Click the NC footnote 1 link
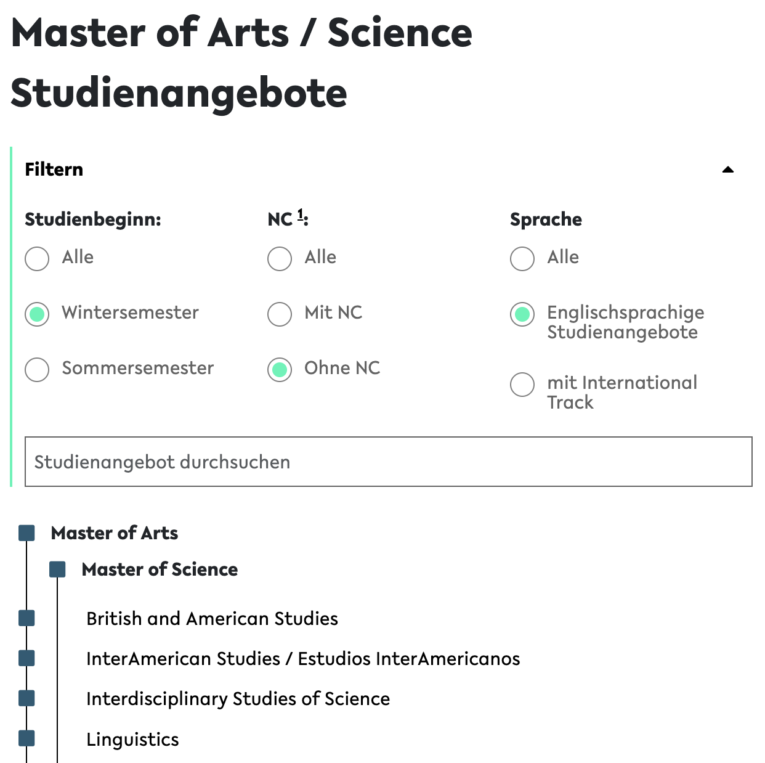The height and width of the screenshot is (763, 765). tap(301, 214)
